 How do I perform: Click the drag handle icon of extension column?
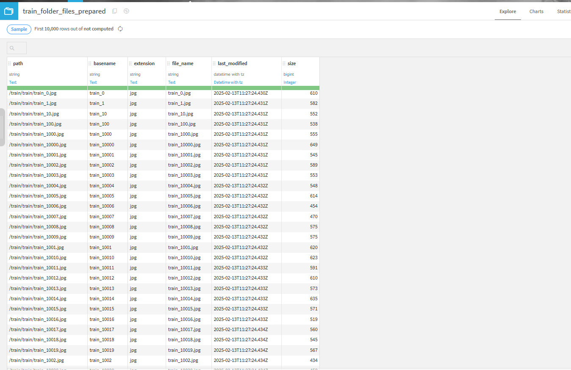[x=130, y=63]
